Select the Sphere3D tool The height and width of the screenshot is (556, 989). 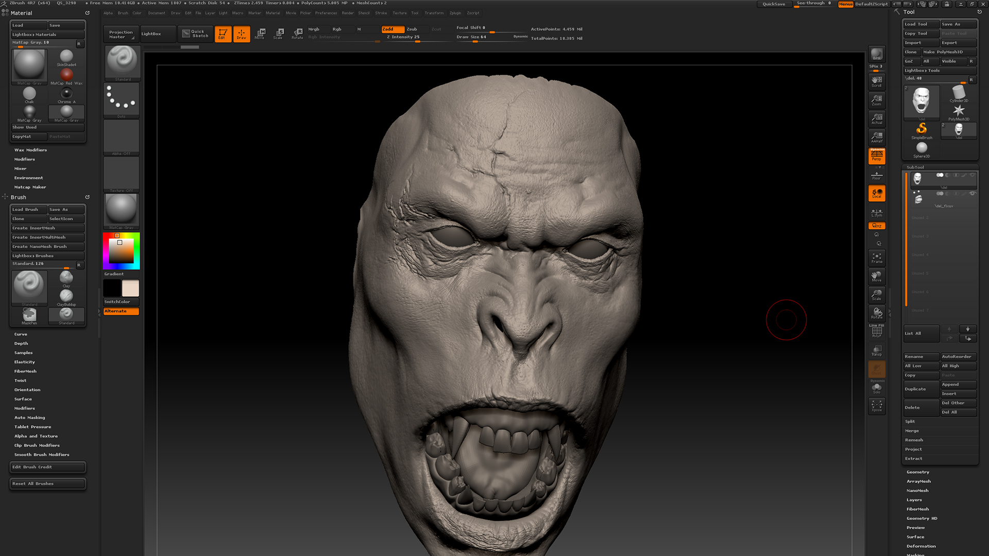pos(922,149)
